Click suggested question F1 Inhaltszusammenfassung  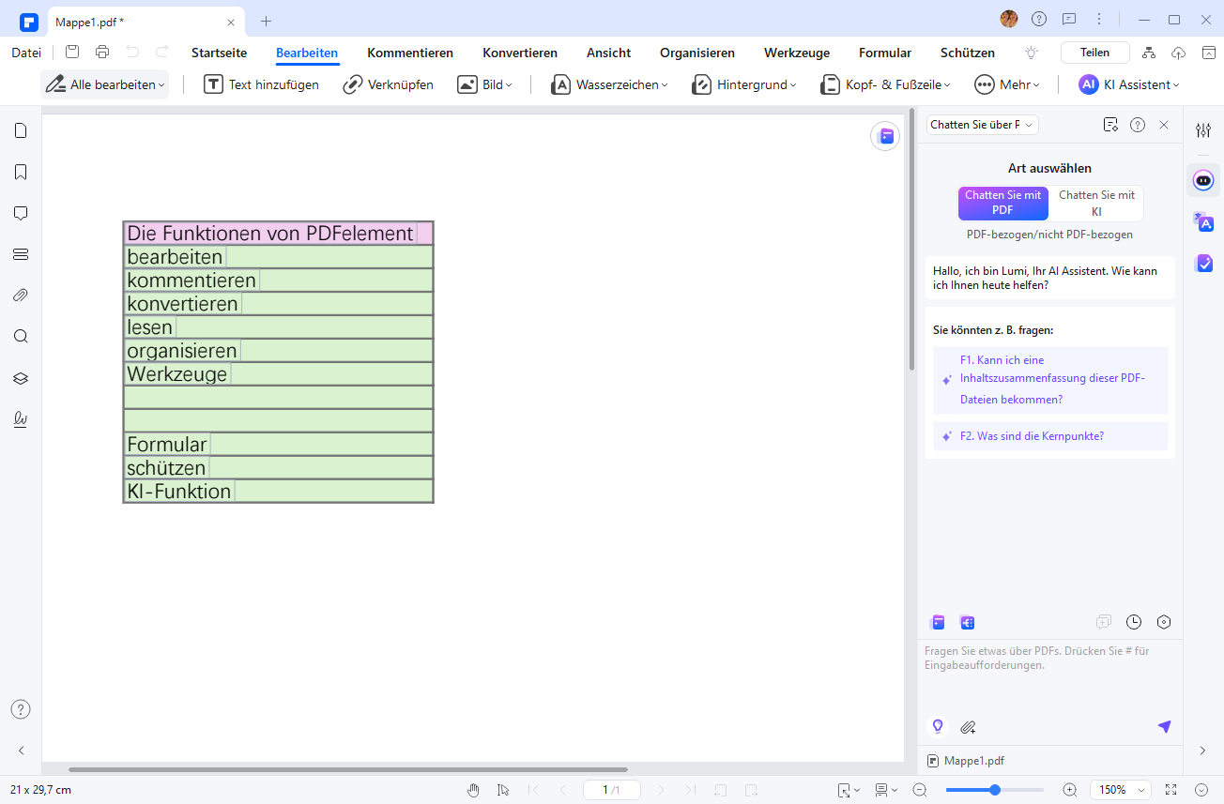1051,380
